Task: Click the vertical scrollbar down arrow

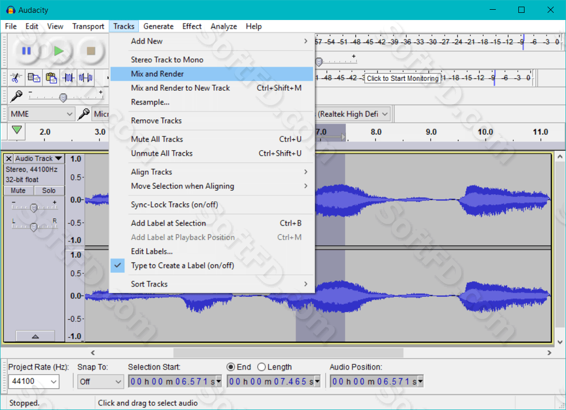Action: [x=560, y=342]
